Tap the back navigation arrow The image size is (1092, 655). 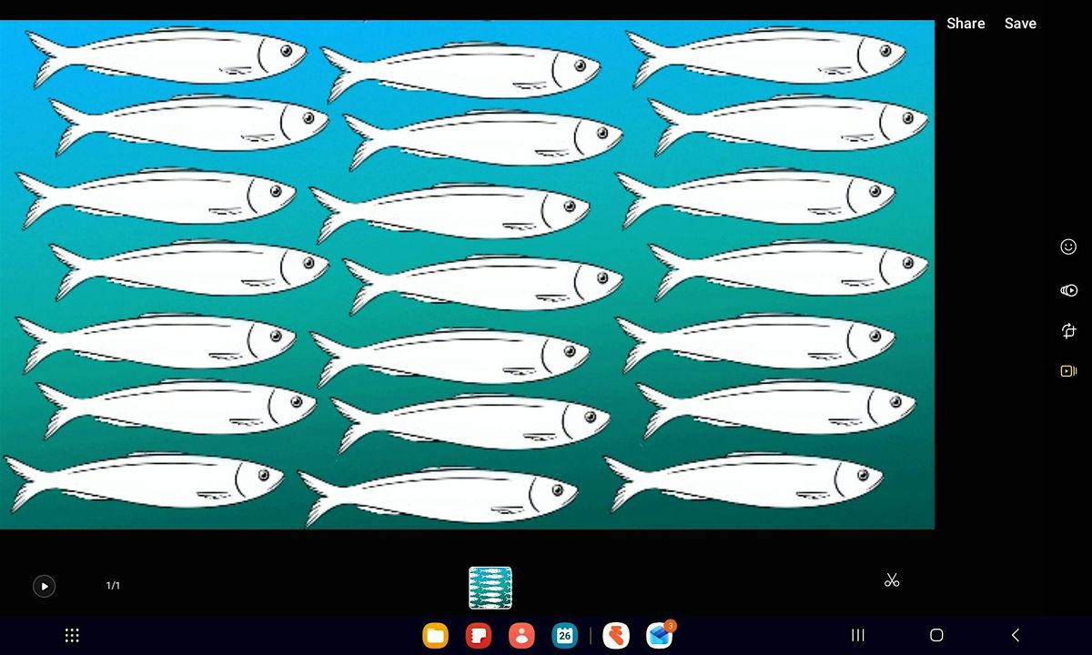coord(1016,635)
